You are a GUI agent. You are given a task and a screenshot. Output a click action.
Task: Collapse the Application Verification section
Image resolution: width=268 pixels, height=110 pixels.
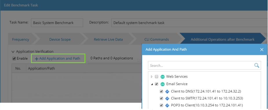coord(13,52)
